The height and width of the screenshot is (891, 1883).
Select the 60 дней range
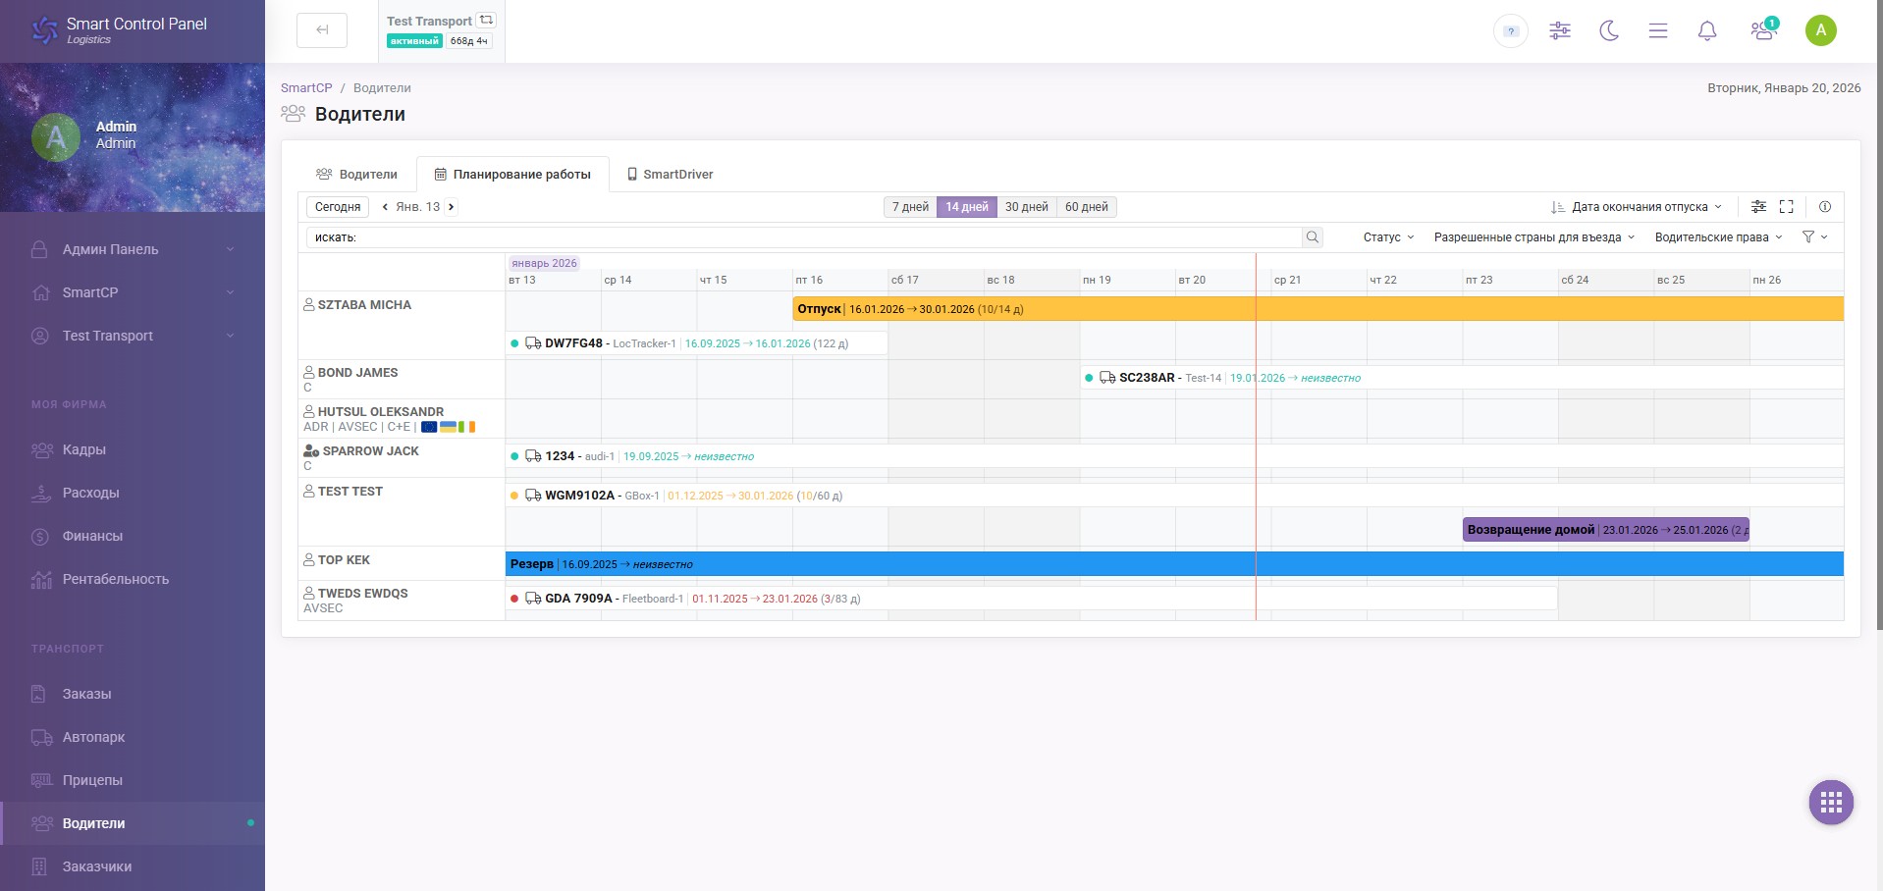pyautogui.click(x=1087, y=207)
